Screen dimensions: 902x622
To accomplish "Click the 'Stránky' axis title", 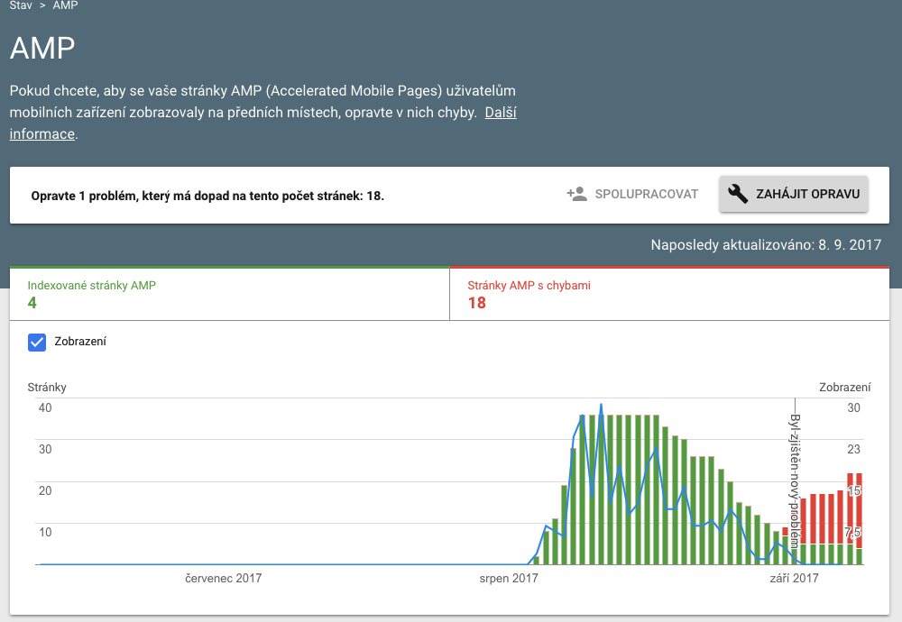I will [x=47, y=388].
